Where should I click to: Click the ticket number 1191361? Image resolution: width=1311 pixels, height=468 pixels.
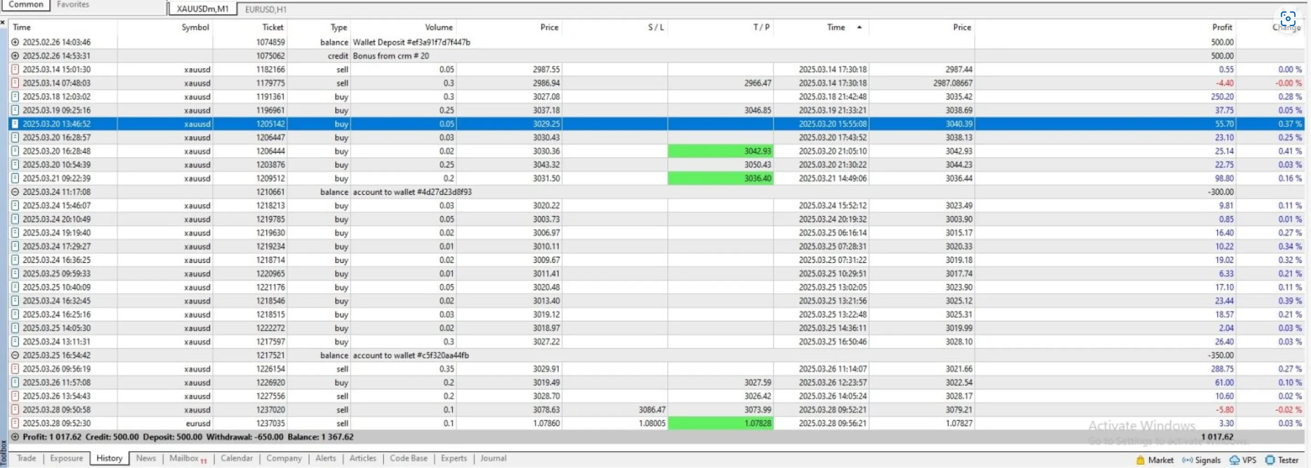click(270, 96)
